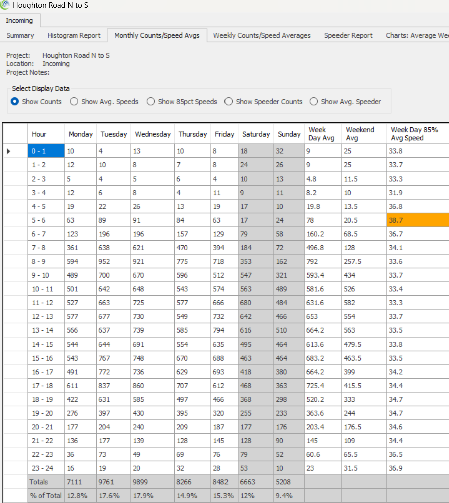Select the Wednesday Totals cell 9899
This screenshot has height=503, width=449.
point(152,482)
